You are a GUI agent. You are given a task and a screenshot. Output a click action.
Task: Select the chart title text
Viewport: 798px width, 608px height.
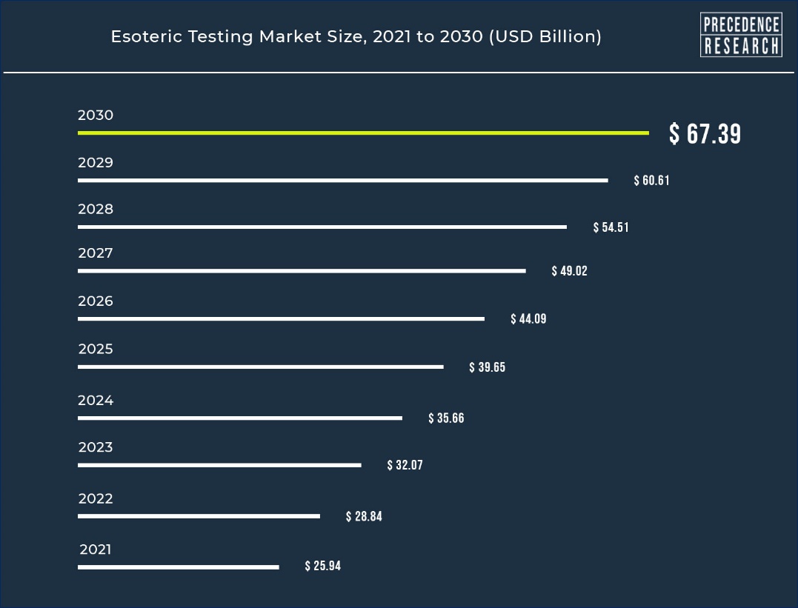(356, 36)
